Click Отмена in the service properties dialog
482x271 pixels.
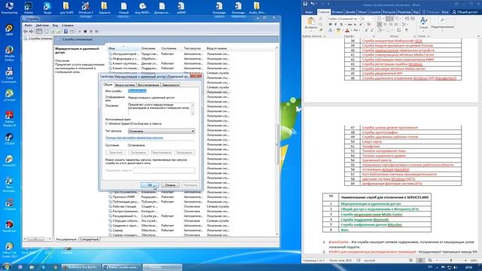pyautogui.click(x=170, y=185)
